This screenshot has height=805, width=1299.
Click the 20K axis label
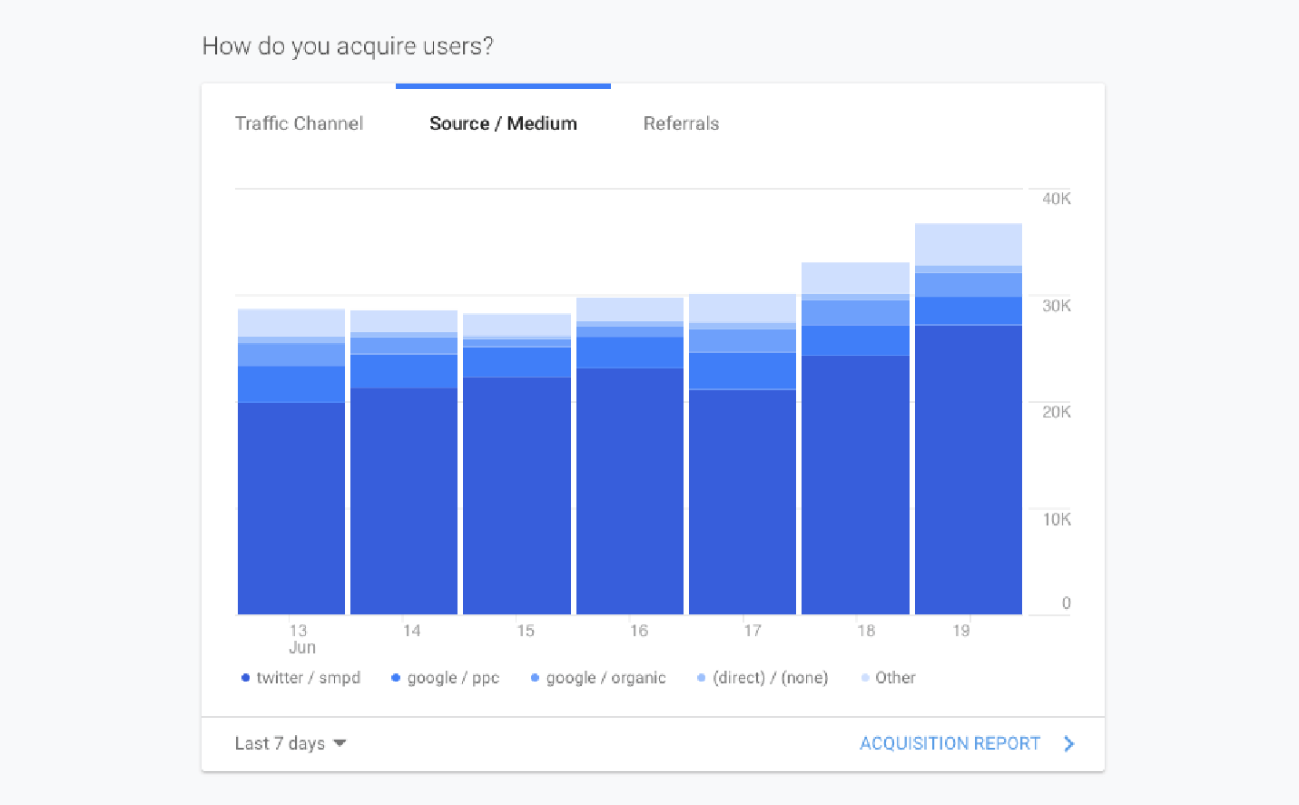1057,412
